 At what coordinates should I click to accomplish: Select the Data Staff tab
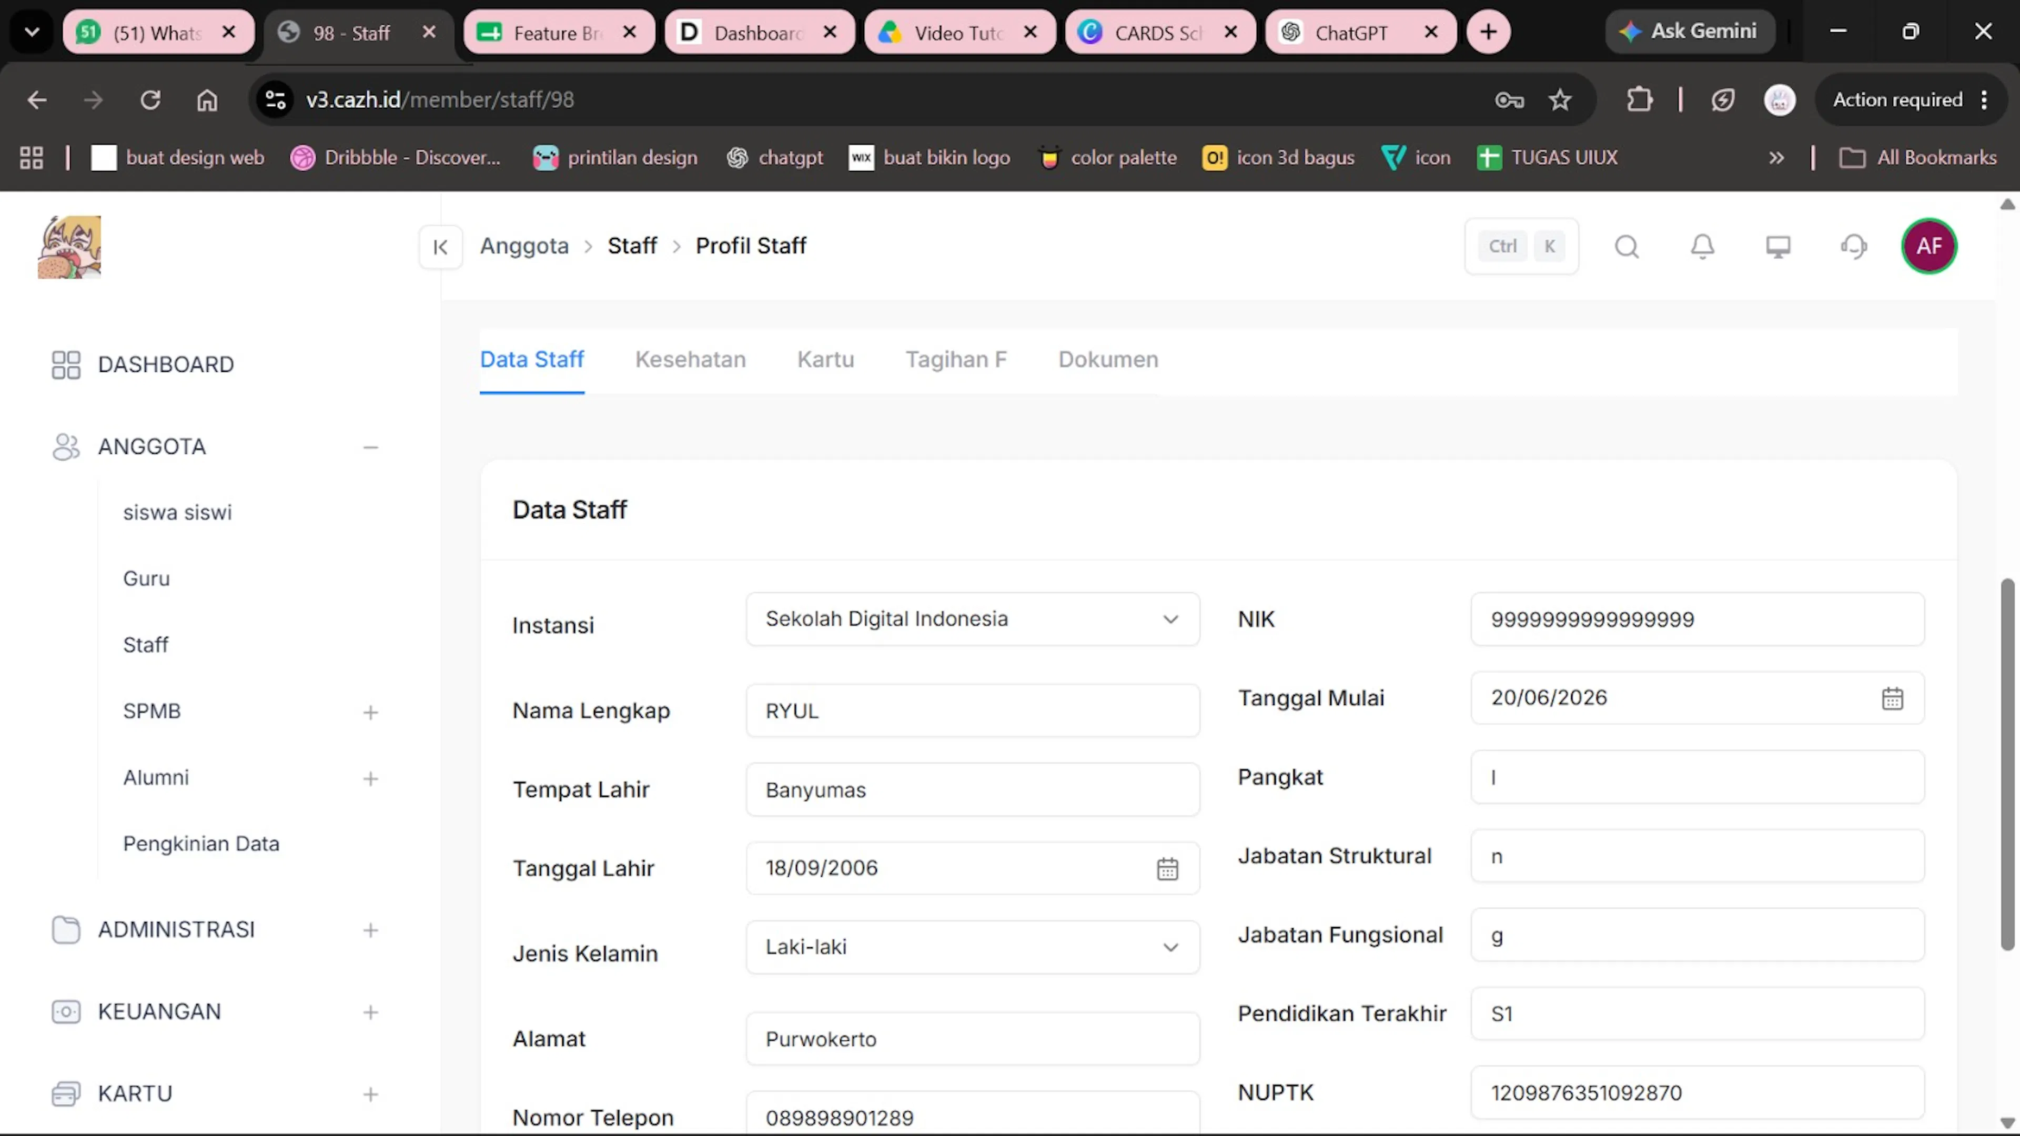[x=532, y=360]
